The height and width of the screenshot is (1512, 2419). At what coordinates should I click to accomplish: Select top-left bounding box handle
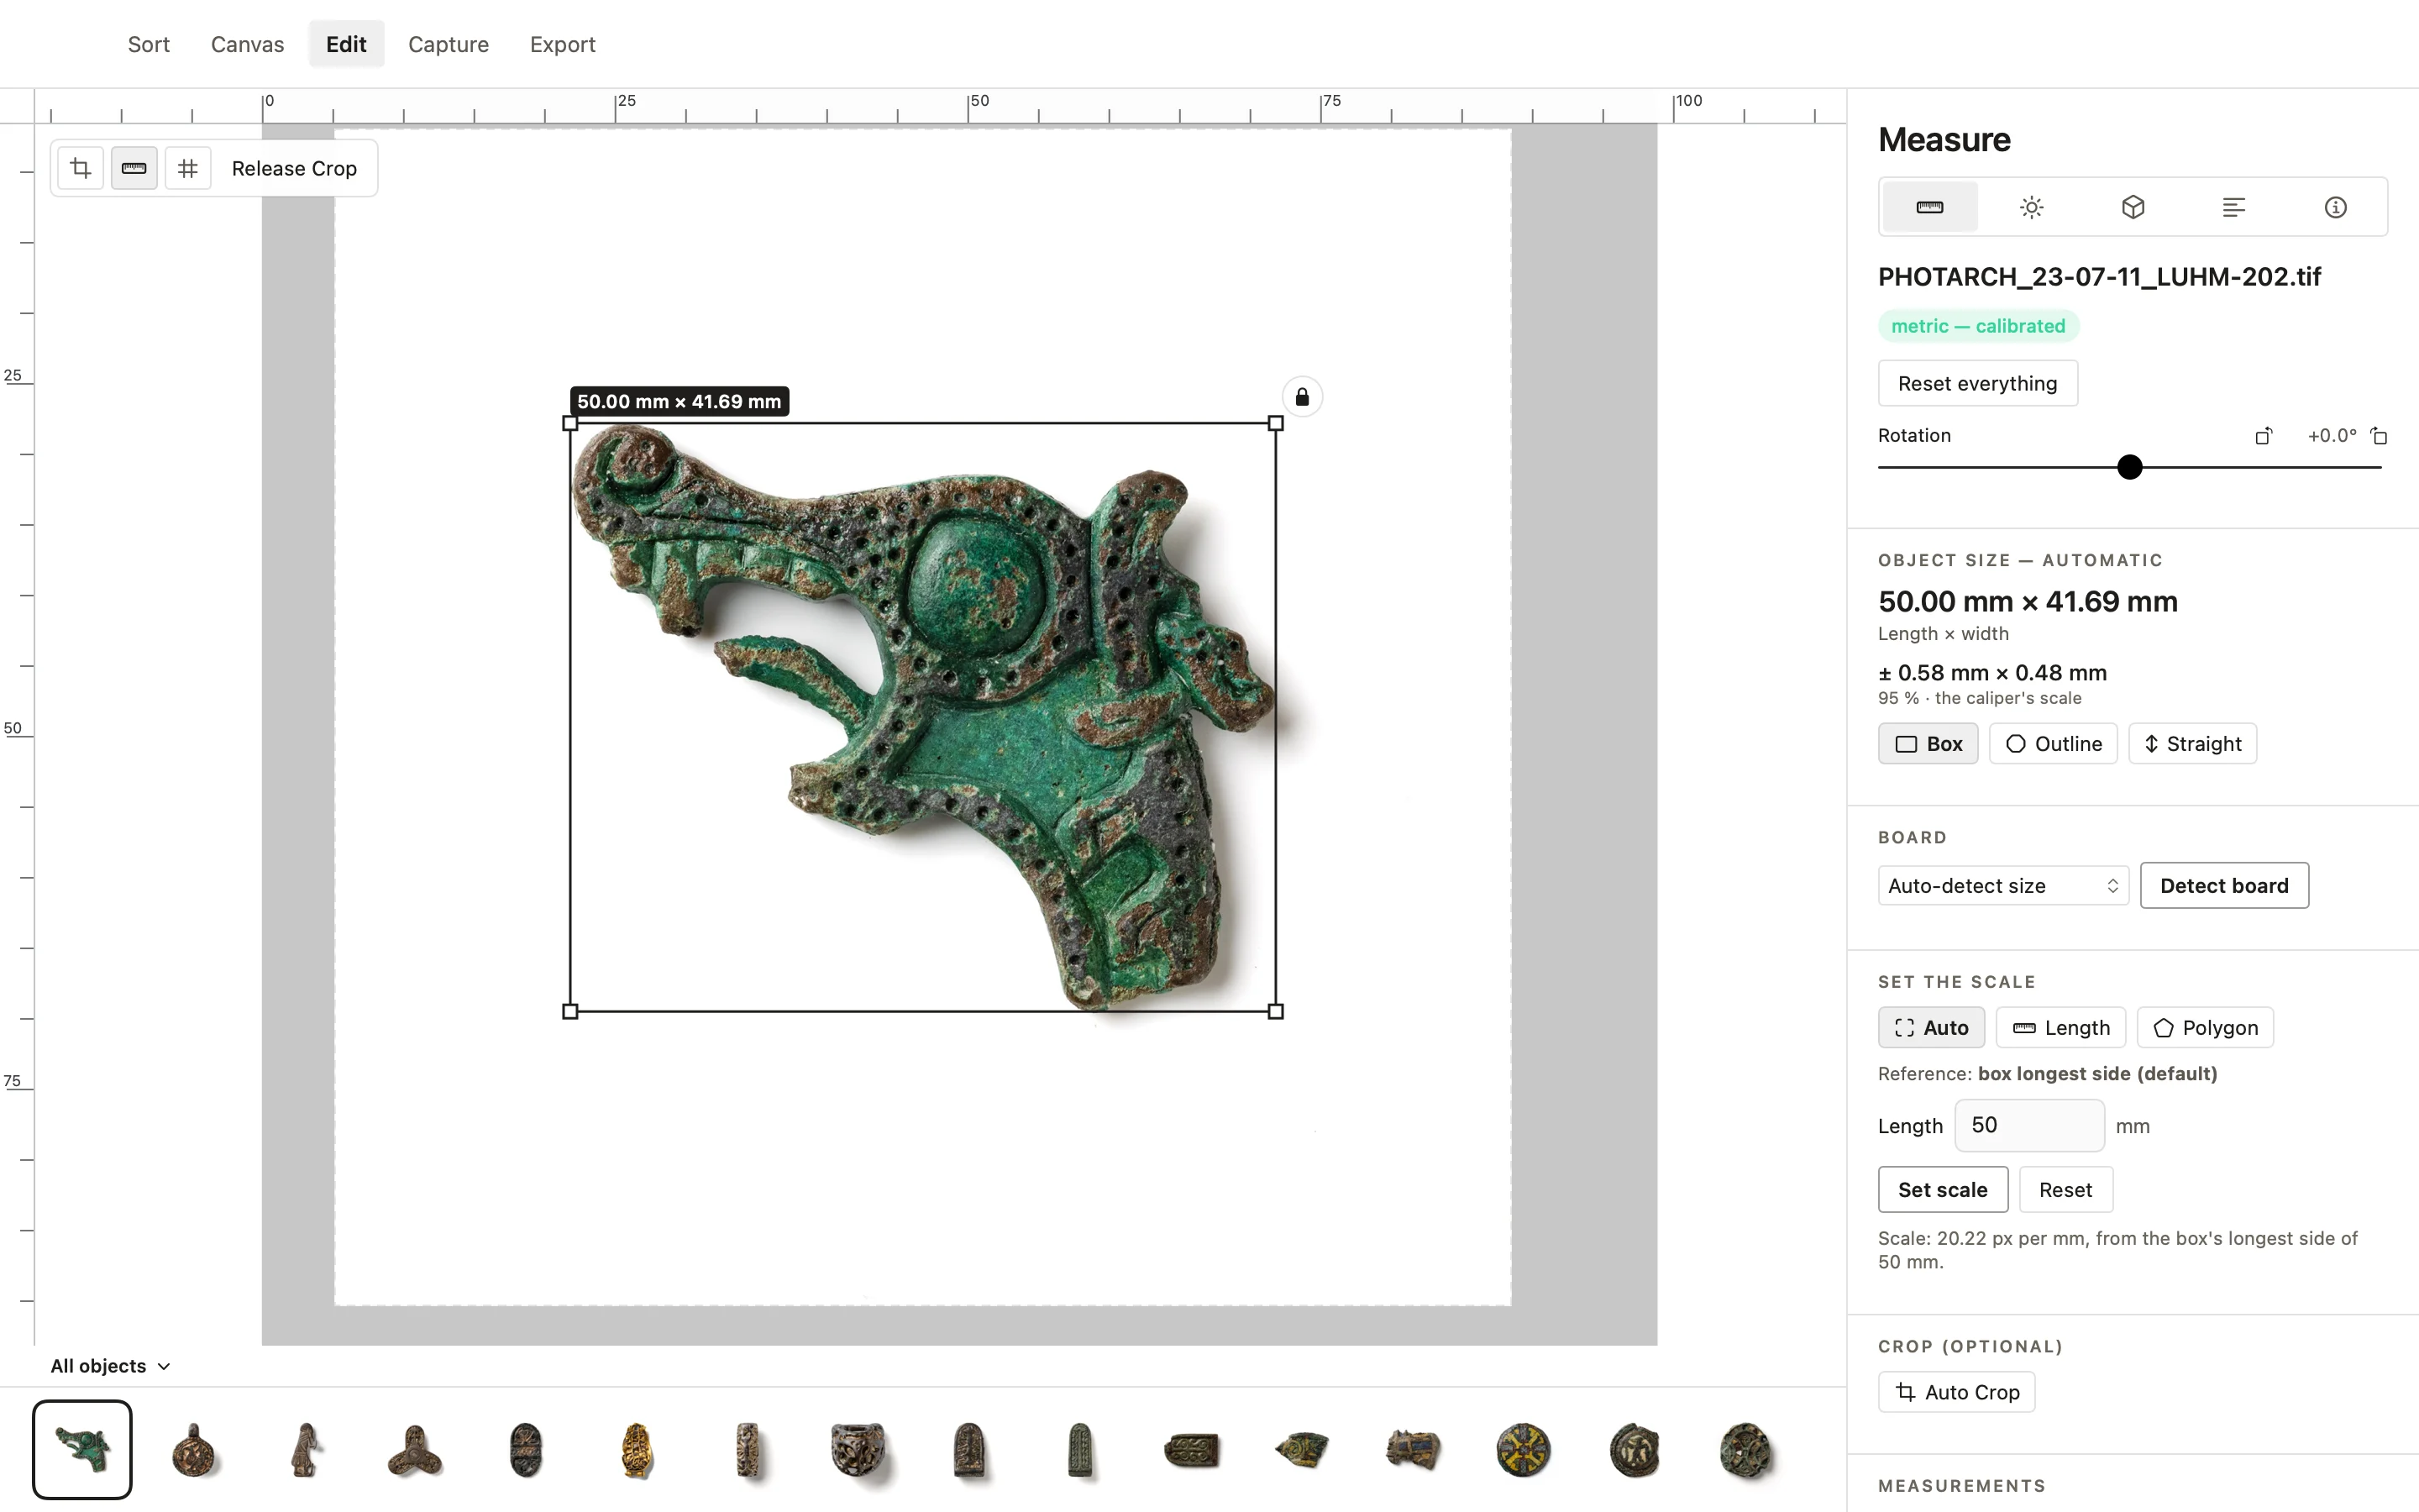569,423
